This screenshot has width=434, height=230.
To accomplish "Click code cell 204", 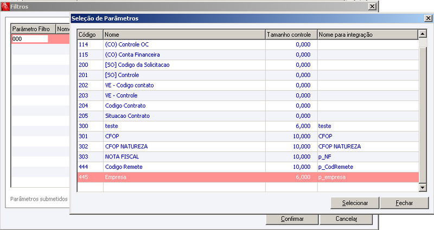I will pyautogui.click(x=90, y=106).
